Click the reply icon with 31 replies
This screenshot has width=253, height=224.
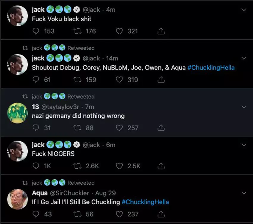(36, 128)
